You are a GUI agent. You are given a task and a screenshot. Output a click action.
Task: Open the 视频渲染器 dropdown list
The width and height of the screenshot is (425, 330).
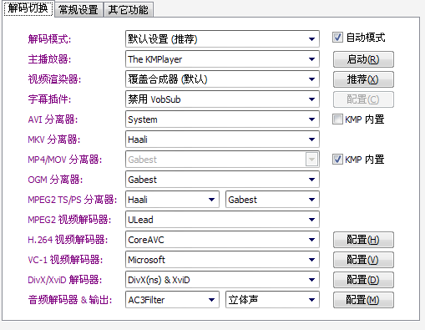coord(222,79)
